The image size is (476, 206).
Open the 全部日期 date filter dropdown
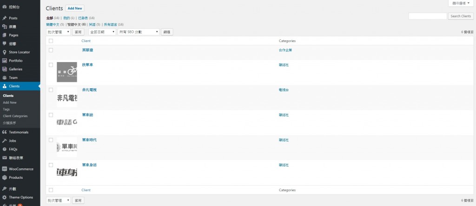pos(102,32)
